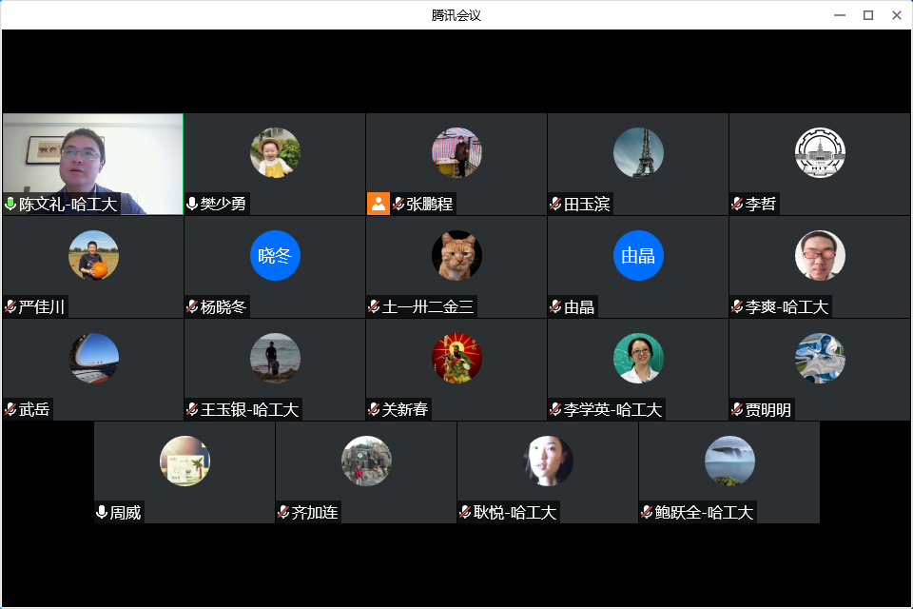Click the 王玉银-哈工大 name label
This screenshot has width=913, height=609.
(249, 409)
